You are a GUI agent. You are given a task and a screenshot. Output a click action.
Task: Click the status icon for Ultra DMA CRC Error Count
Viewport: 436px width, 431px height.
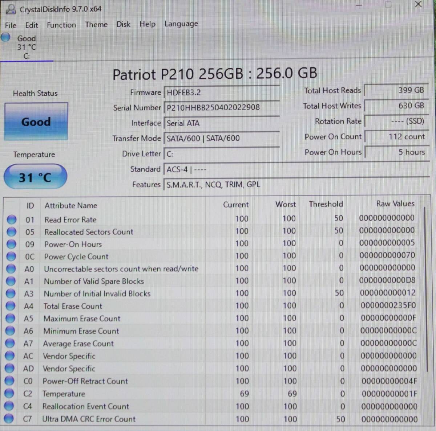9,419
